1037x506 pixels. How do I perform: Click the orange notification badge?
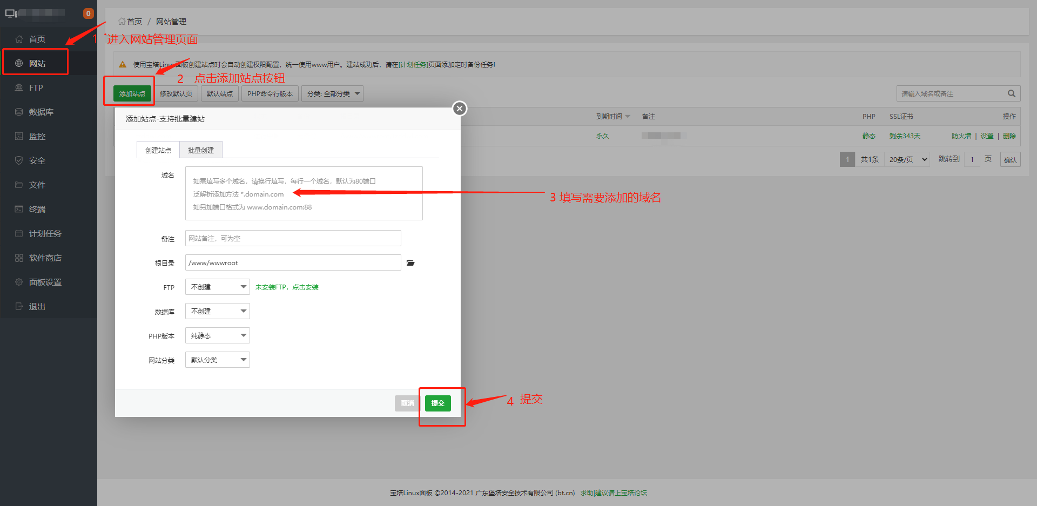[x=89, y=14]
